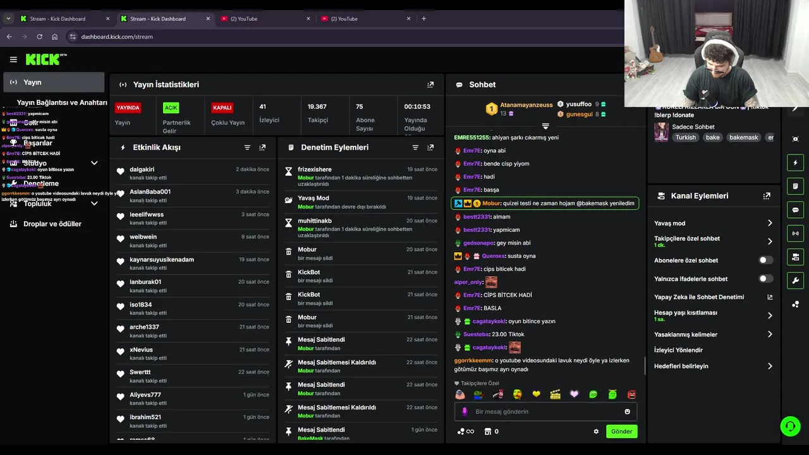The height and width of the screenshot is (455, 809).
Task: Open browser tab search dropdown
Action: tap(8, 18)
